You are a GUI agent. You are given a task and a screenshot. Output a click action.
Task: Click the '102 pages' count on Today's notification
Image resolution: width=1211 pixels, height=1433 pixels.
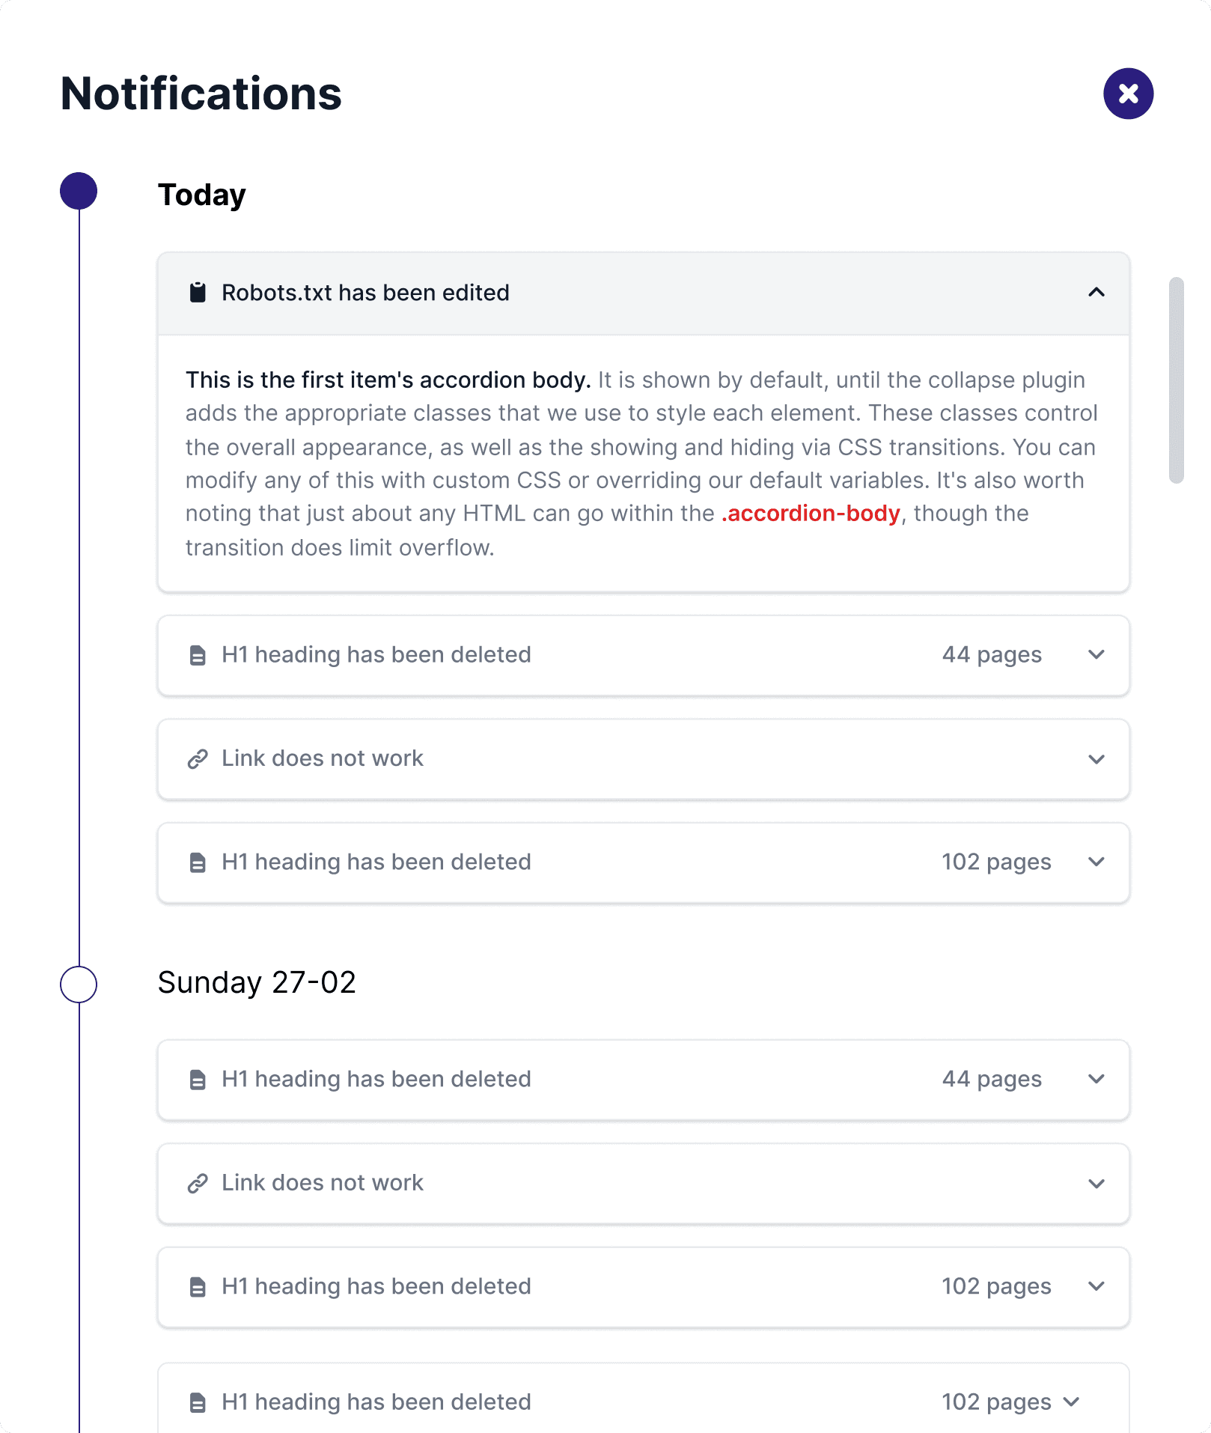996,862
